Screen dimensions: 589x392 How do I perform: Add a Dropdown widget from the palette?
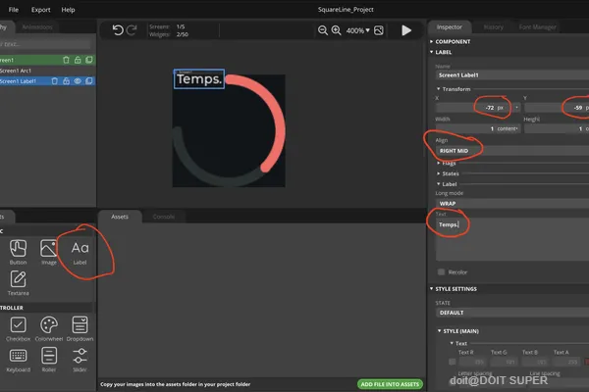point(80,329)
